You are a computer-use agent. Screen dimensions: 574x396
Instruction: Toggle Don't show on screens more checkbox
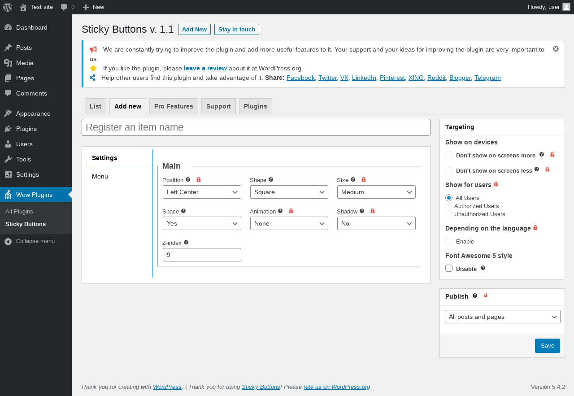click(449, 155)
